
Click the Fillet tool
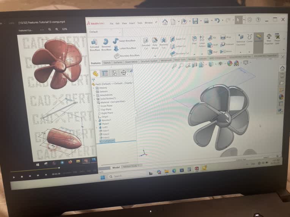(x=194, y=40)
